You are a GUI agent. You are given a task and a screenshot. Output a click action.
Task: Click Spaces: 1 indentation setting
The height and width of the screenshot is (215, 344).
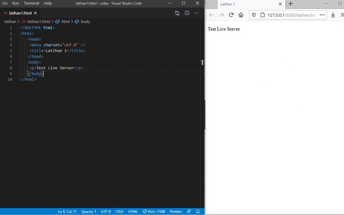pyautogui.click(x=89, y=211)
